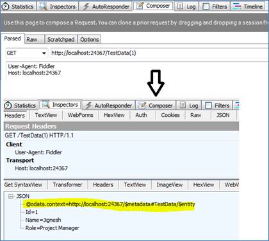
Task: Click the Log document icon in the top tab row
Action: [180, 6]
